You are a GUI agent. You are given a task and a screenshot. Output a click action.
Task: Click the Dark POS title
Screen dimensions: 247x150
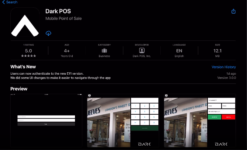pyautogui.click(x=58, y=11)
